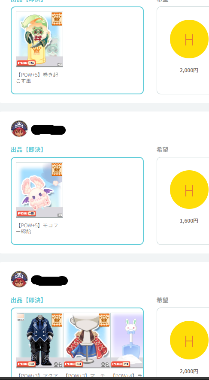
Task: Open the bunny shovel POW+4 item thumbnail
Action: (127, 340)
